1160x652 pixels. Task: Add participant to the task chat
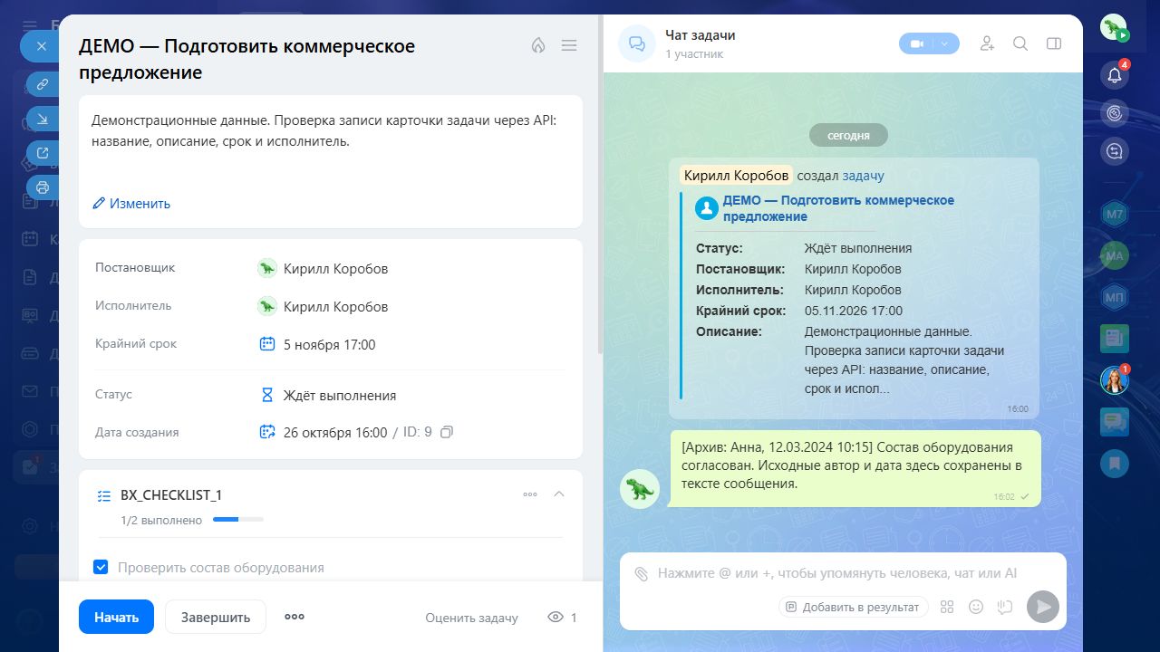pyautogui.click(x=988, y=43)
